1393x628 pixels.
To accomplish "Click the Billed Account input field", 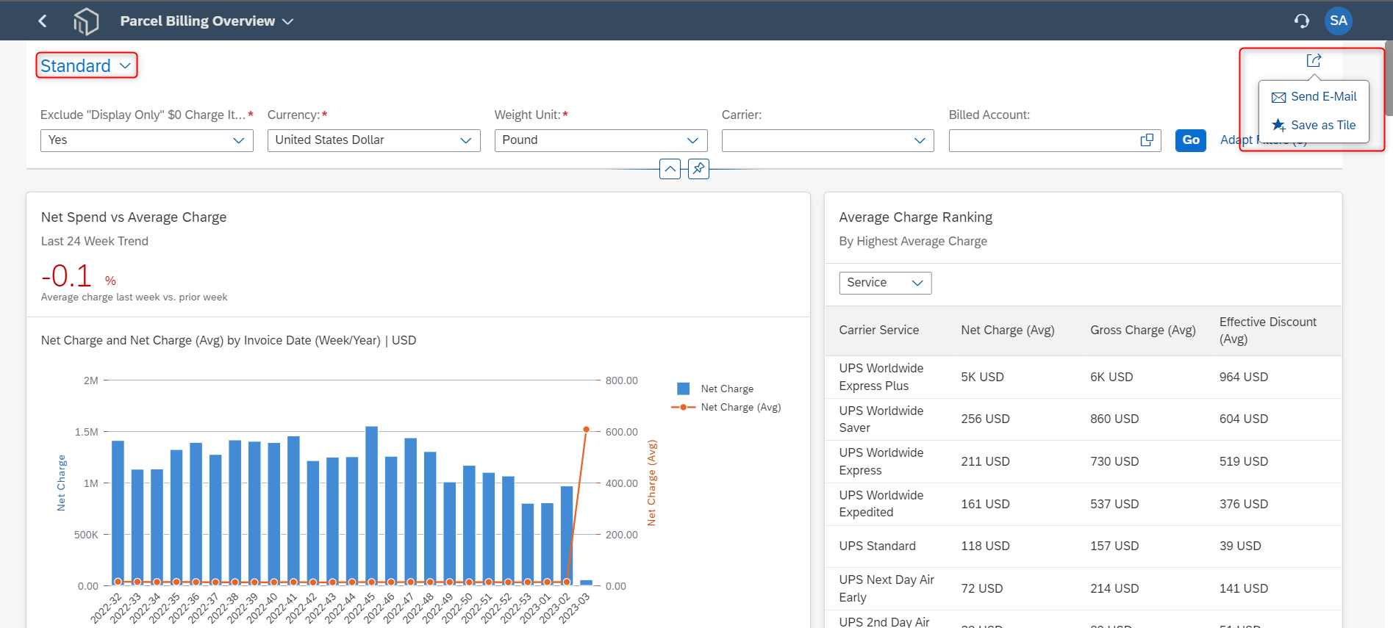I will [1044, 140].
